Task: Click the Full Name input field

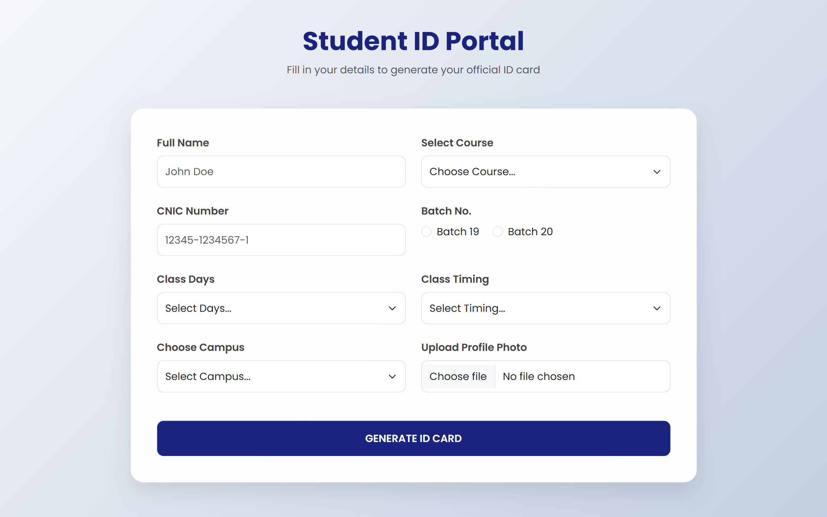Action: [x=281, y=172]
